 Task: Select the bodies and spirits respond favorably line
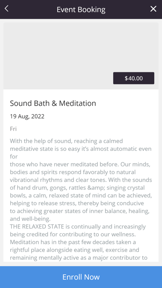(x=73, y=172)
